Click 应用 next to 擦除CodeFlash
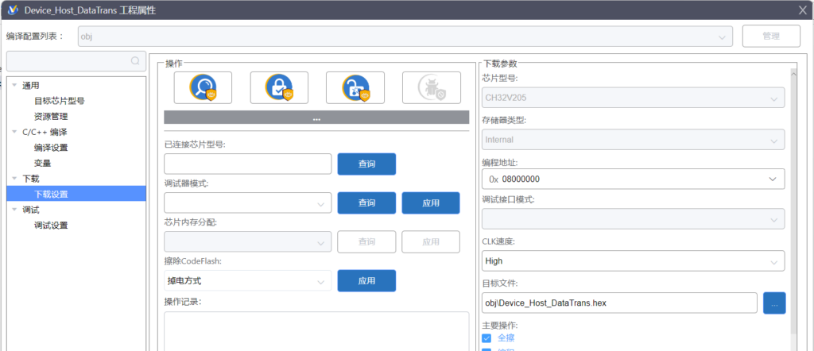The height and width of the screenshot is (351, 814). 366,281
